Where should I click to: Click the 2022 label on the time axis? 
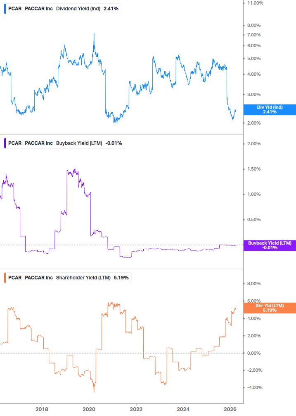click(136, 409)
